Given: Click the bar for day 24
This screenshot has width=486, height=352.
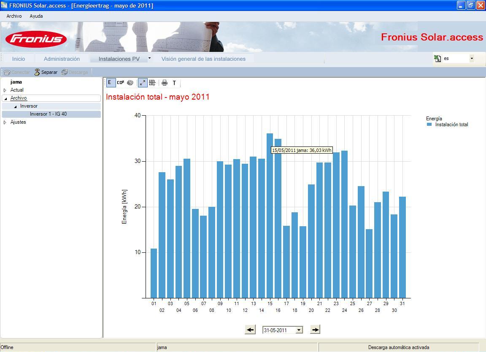Looking at the screenshot, I should (344, 224).
